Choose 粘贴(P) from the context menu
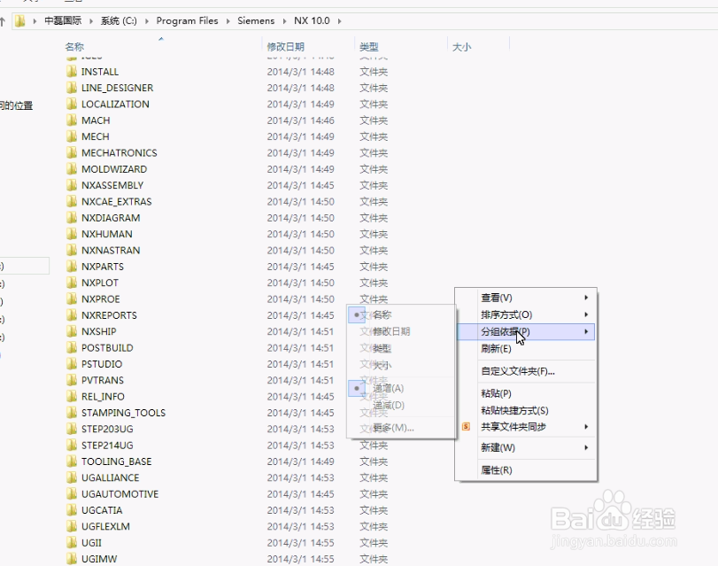Screen dimensions: 718x566 pyautogui.click(x=526, y=393)
